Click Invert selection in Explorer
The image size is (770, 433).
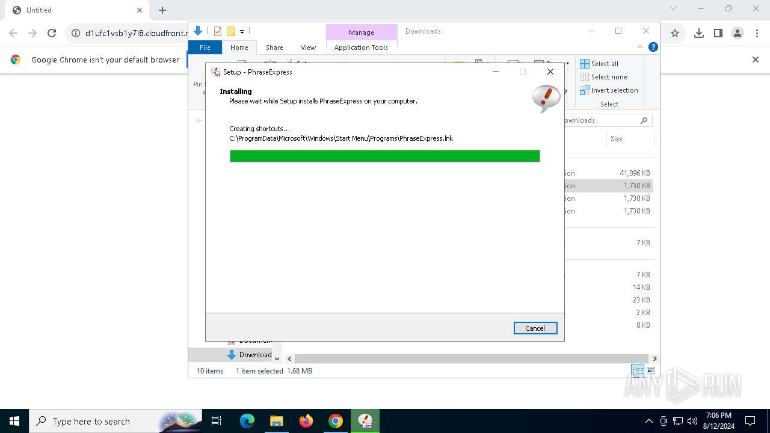609,90
